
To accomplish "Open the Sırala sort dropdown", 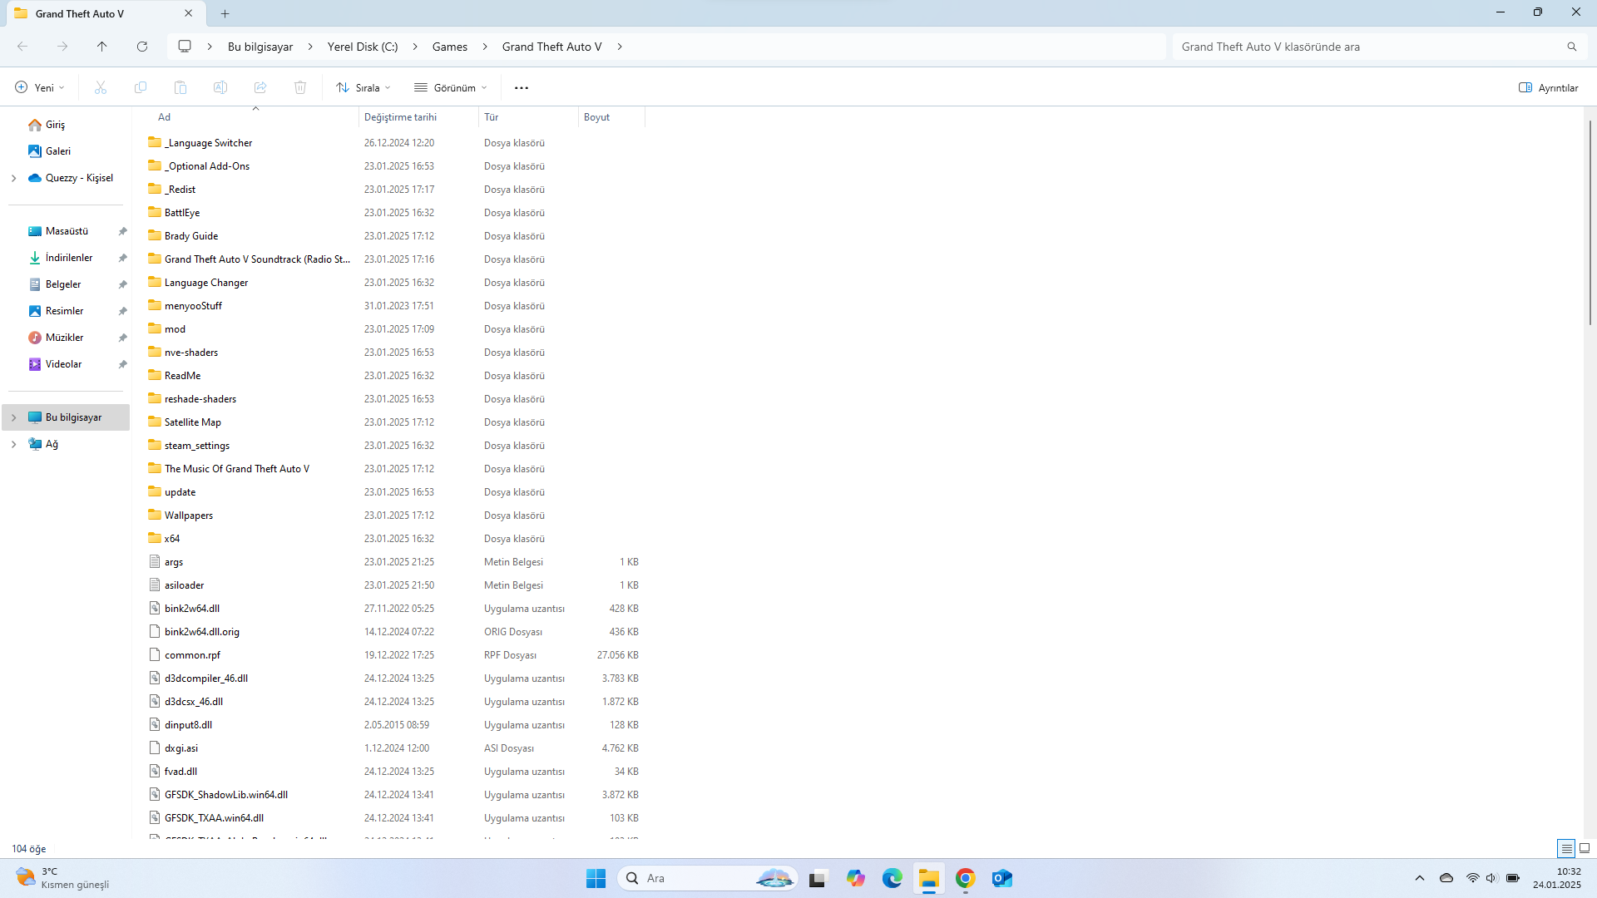I will pos(363,87).
